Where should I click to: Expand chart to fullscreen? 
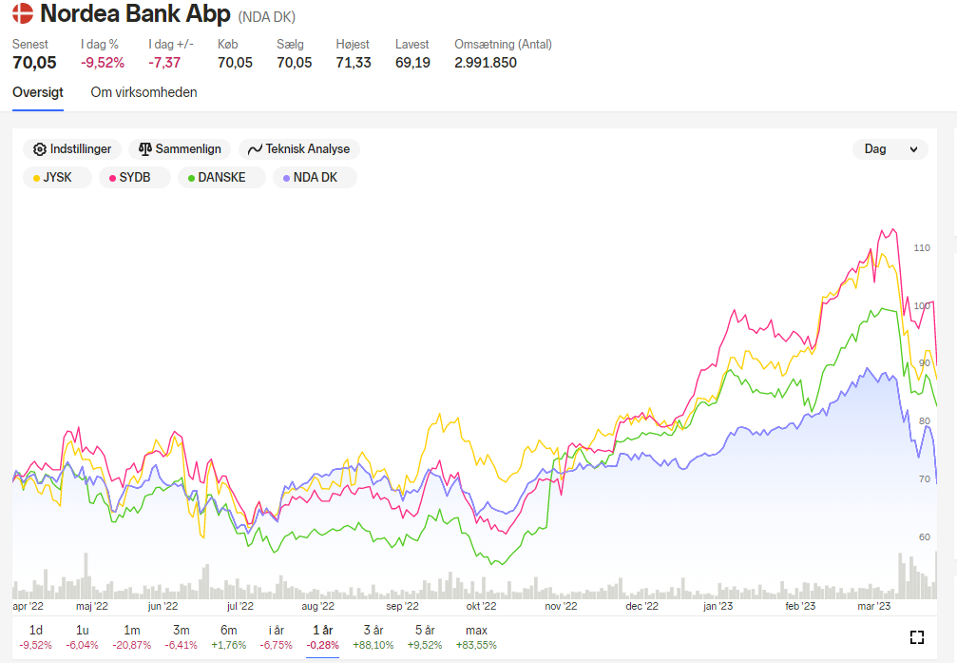[x=916, y=637]
